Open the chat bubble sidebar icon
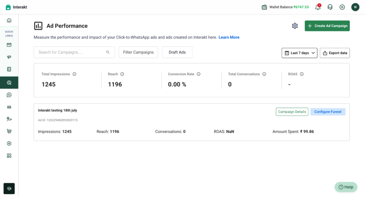Screen dimensions: 365x197 [9, 95]
